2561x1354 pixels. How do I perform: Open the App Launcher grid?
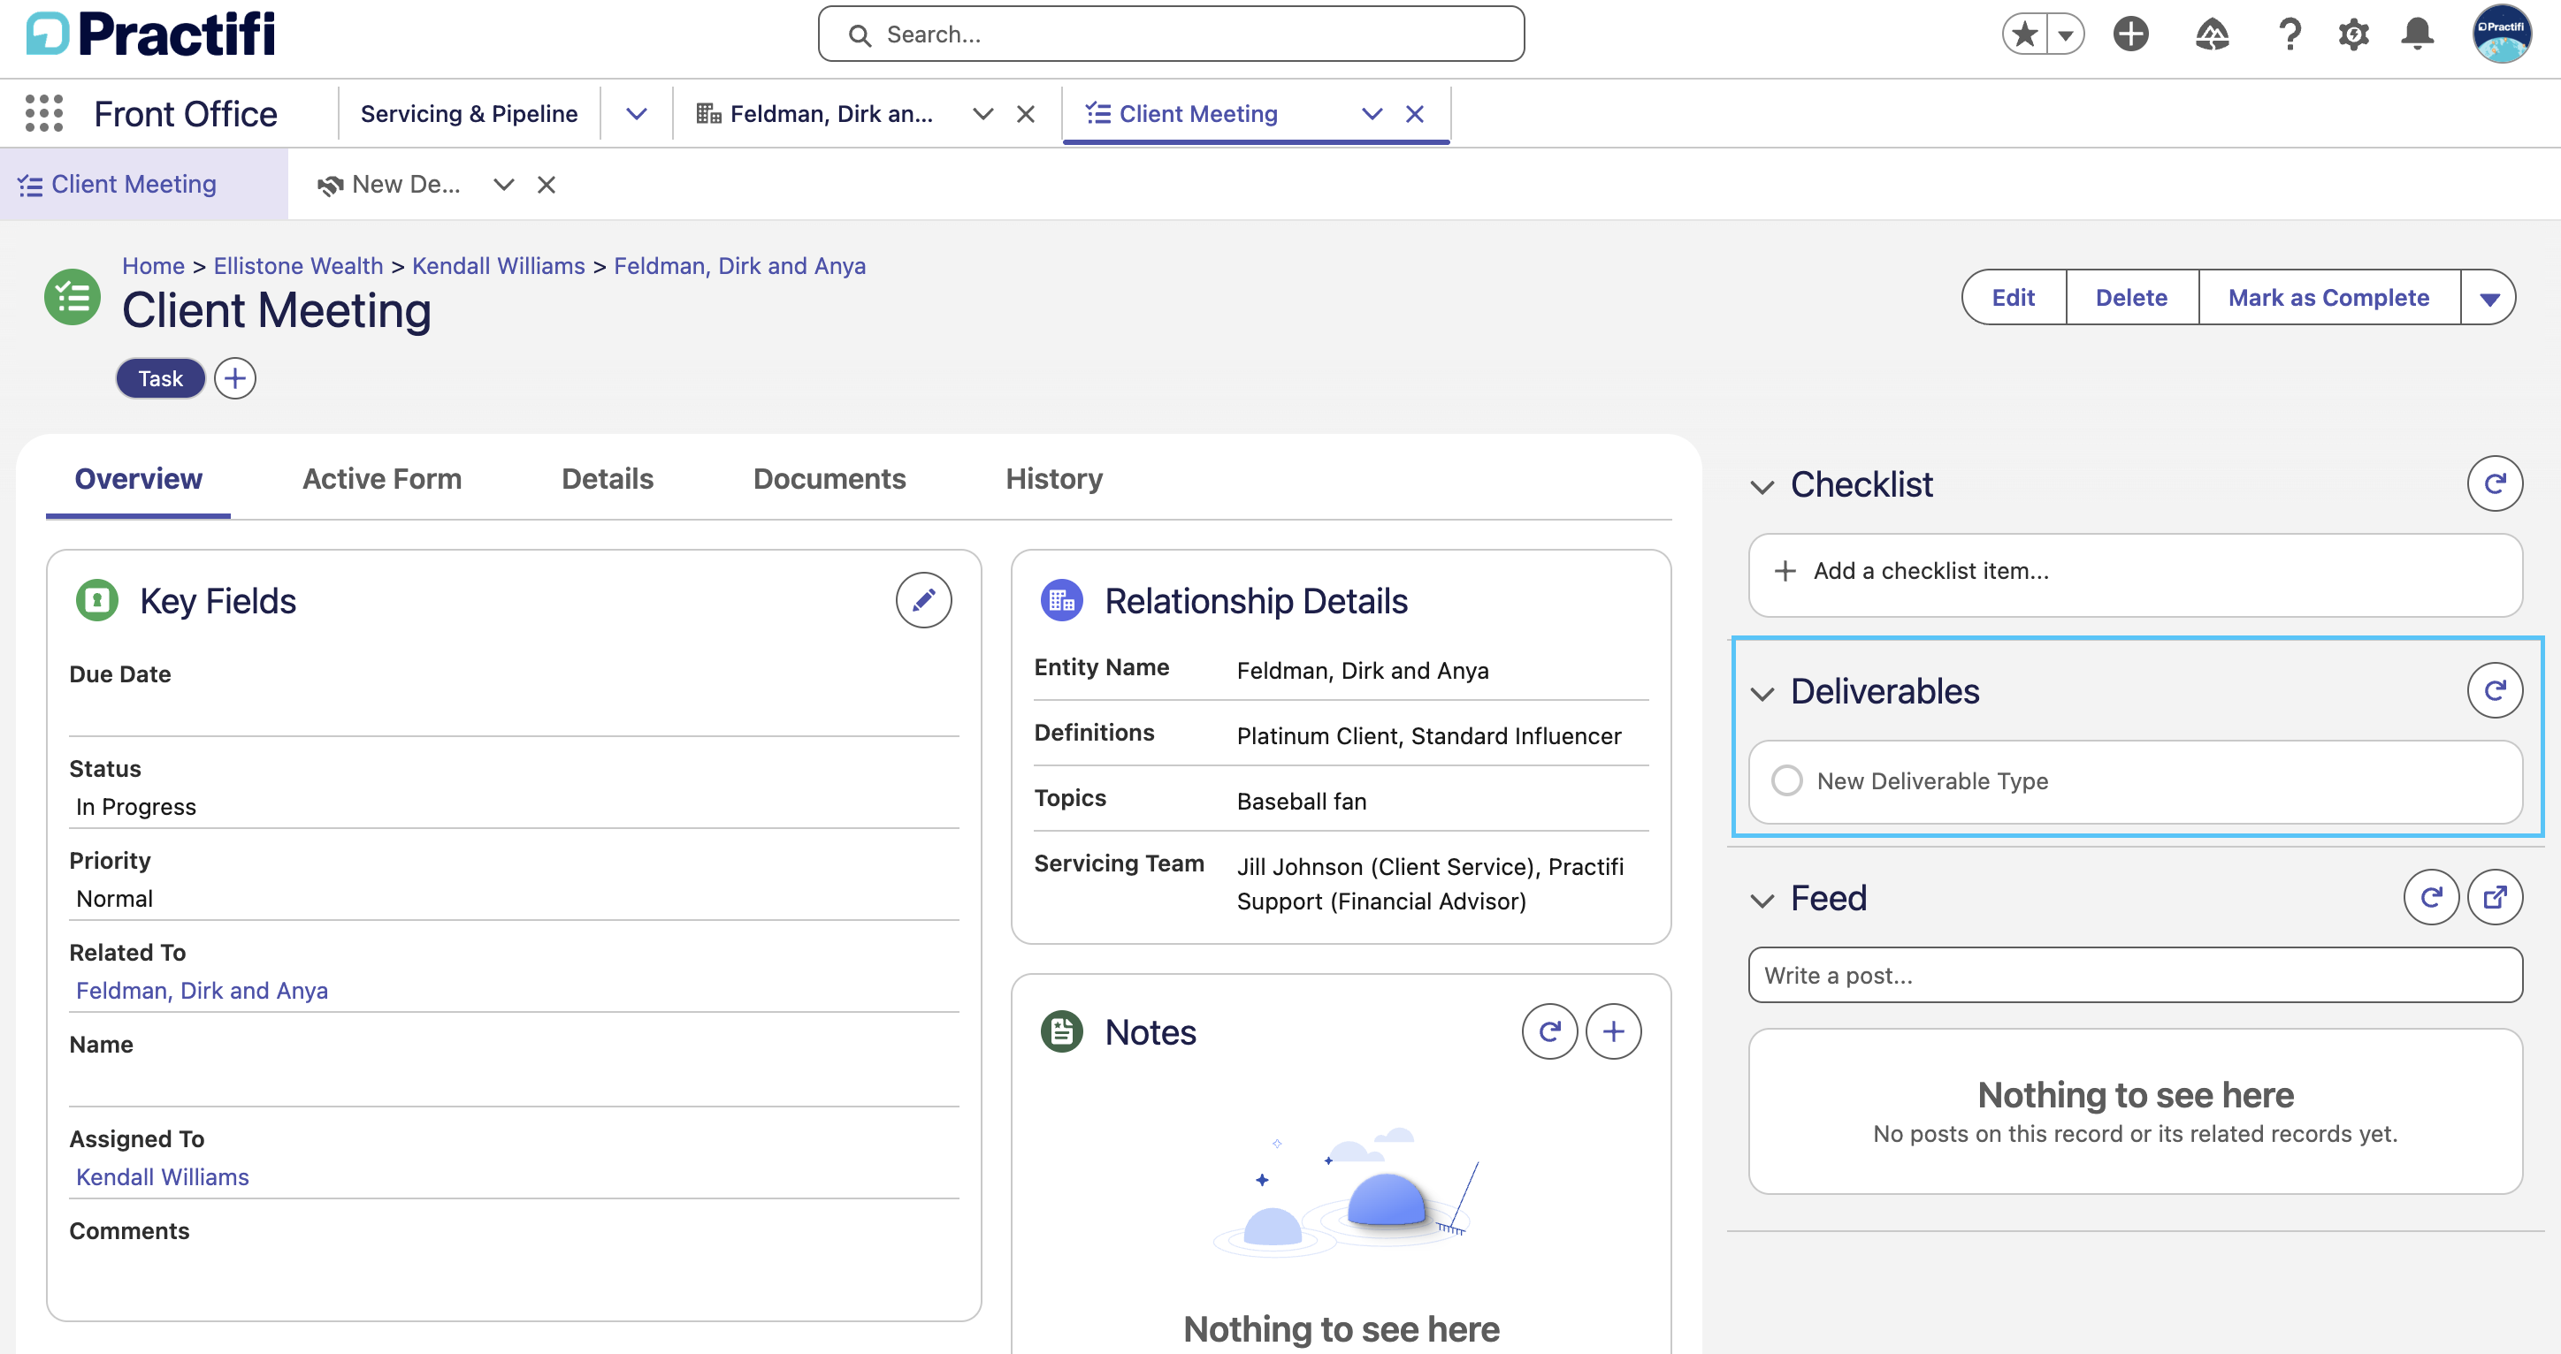tap(43, 113)
